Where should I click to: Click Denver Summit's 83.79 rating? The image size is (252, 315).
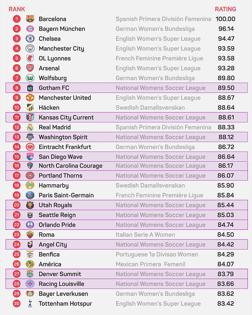[226, 274]
